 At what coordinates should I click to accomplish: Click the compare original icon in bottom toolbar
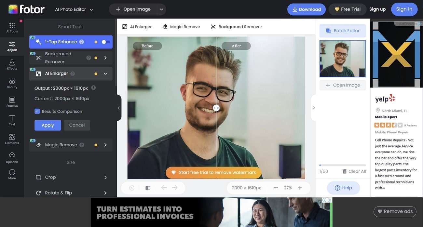[x=148, y=188]
